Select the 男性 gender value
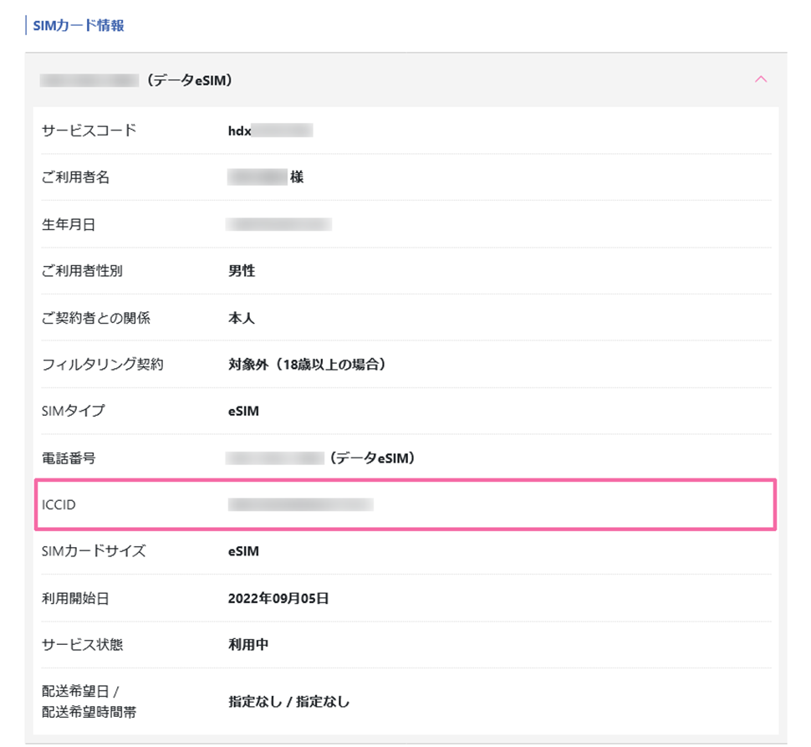Screen dimensions: 811x747 click(242, 271)
